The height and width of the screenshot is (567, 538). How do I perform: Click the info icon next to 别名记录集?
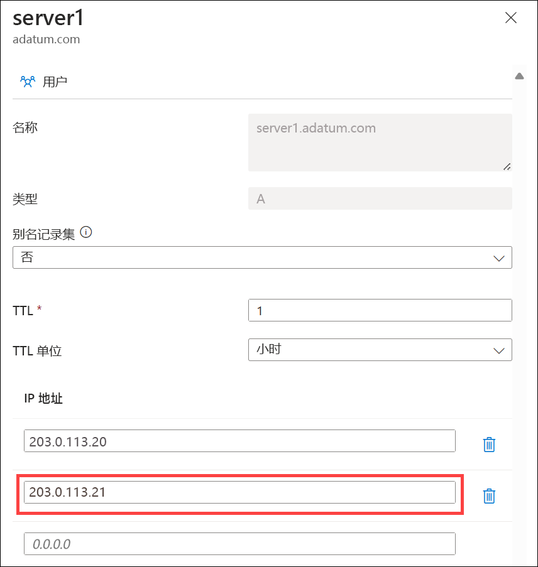point(87,232)
